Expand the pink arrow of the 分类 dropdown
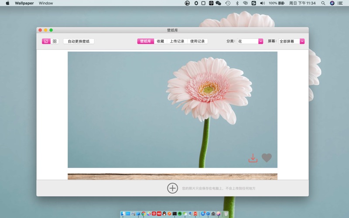This screenshot has width=349, height=218. click(x=260, y=41)
